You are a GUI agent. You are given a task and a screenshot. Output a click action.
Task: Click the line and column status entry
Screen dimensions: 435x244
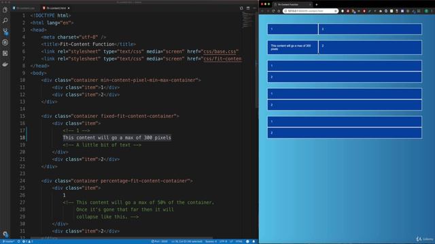click(x=187, y=241)
